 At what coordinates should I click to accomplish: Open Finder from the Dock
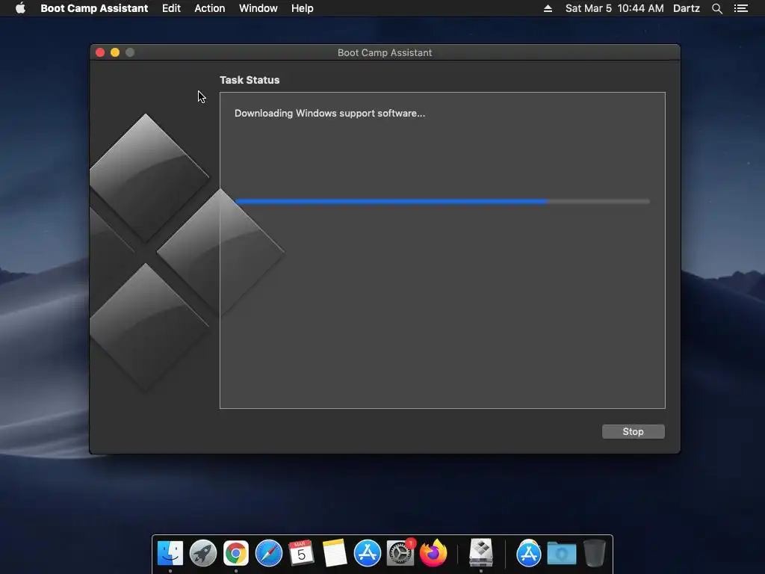click(x=170, y=553)
